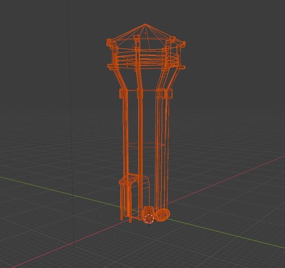This screenshot has width=285, height=268.
Task: Click the origin dot inside the roof cone
Action: pos(145,33)
